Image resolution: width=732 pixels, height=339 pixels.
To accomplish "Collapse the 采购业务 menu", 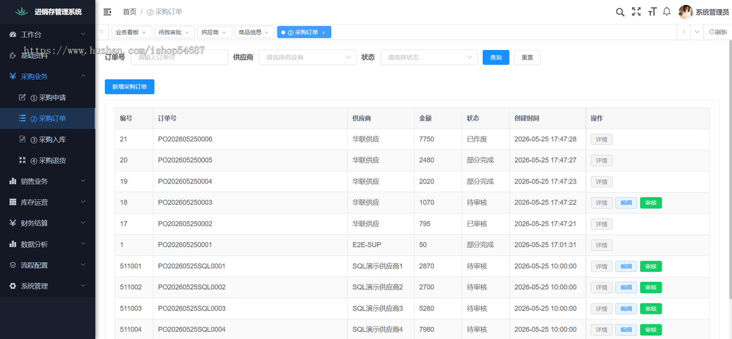I will (x=84, y=76).
